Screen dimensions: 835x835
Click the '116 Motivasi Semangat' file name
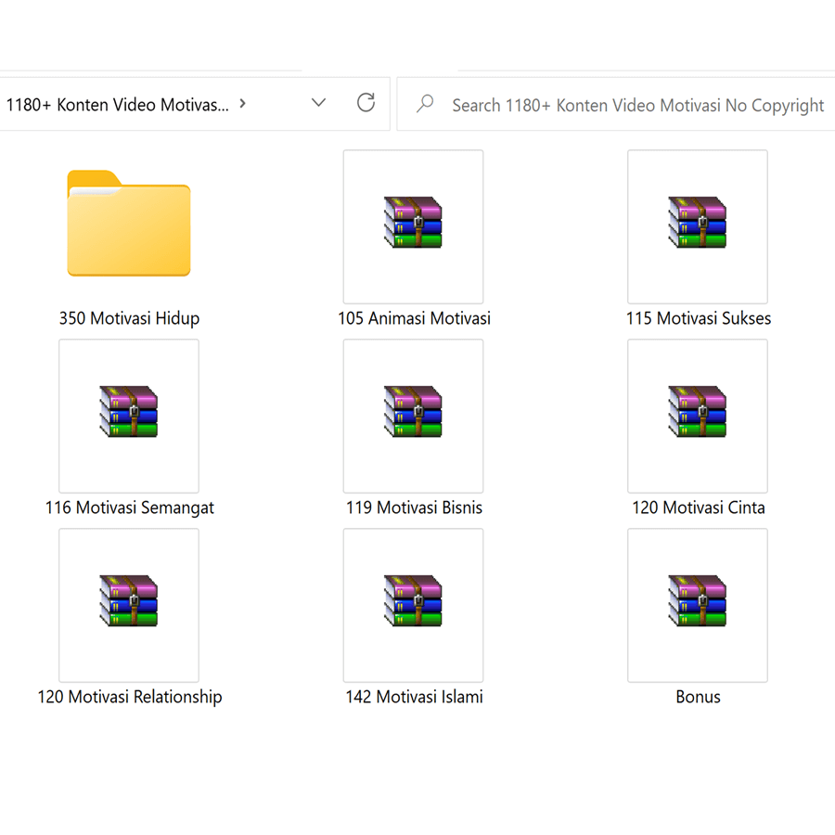click(129, 508)
